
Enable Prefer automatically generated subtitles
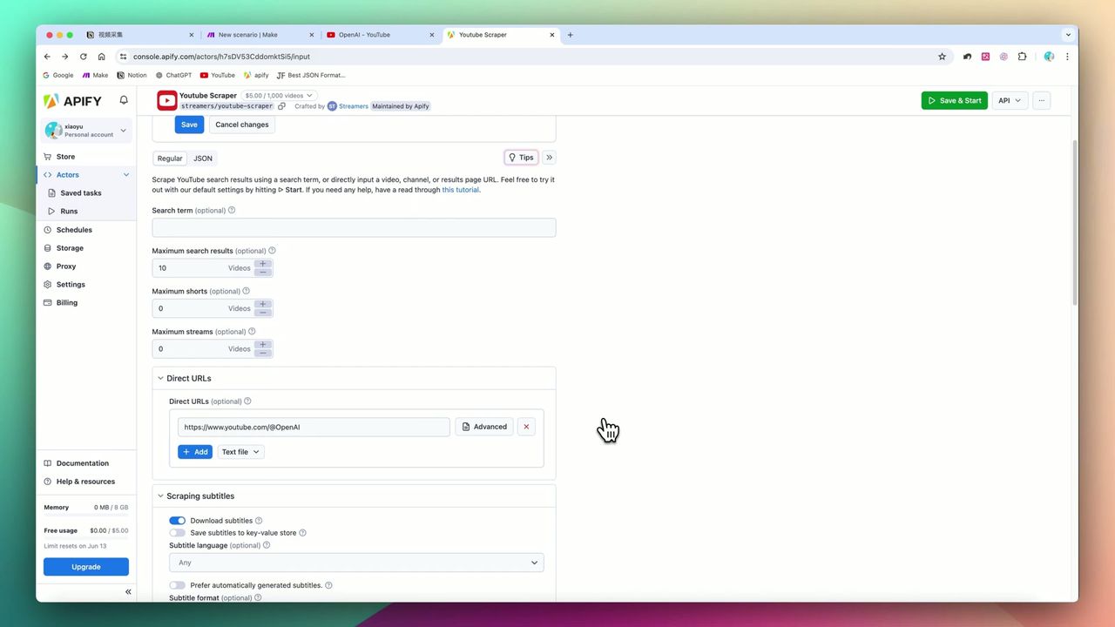(x=177, y=584)
